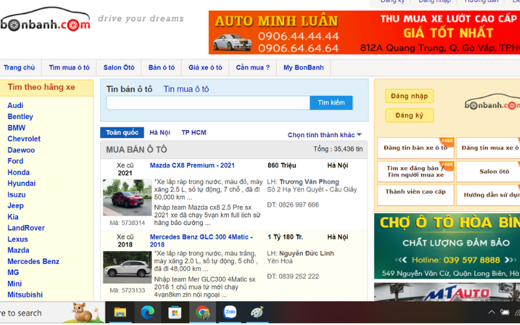Open the Salon Ôtô menu
The image size is (520, 325).
point(119,68)
